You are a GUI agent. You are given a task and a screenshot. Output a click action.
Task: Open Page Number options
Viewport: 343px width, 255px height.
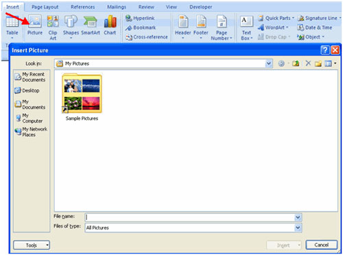click(222, 27)
